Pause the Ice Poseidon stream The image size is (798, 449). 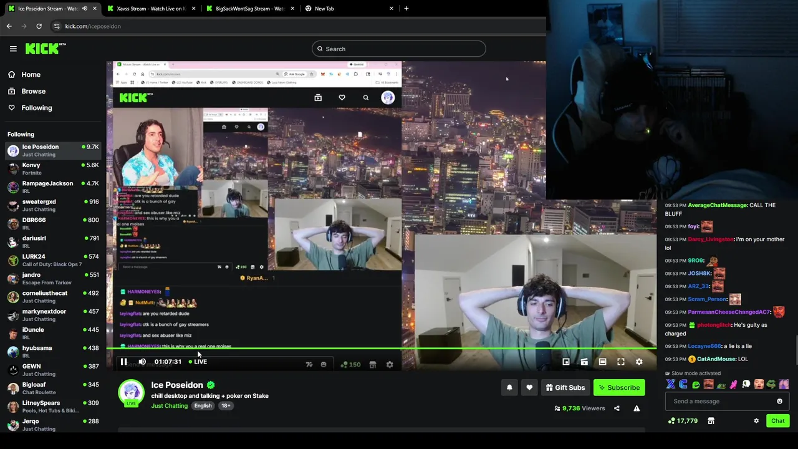(123, 362)
